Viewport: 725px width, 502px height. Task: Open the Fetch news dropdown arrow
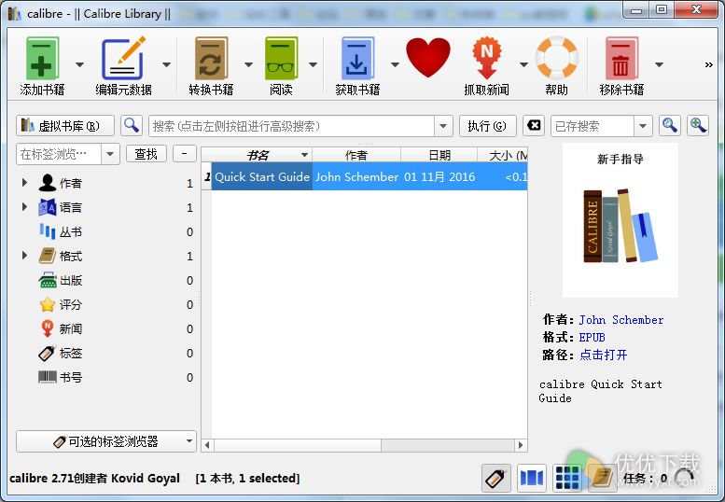523,64
